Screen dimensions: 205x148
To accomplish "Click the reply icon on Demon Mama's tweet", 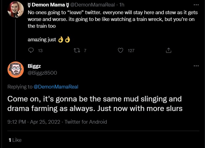I will tap(31, 50).
